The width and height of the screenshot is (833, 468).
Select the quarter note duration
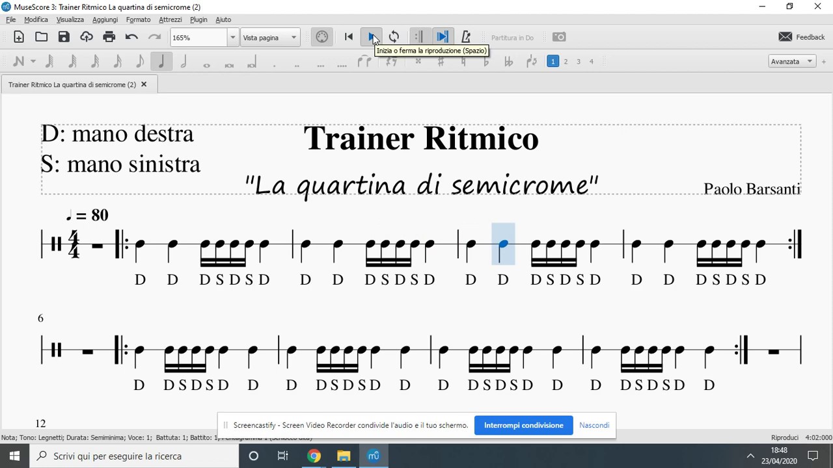coord(161,62)
